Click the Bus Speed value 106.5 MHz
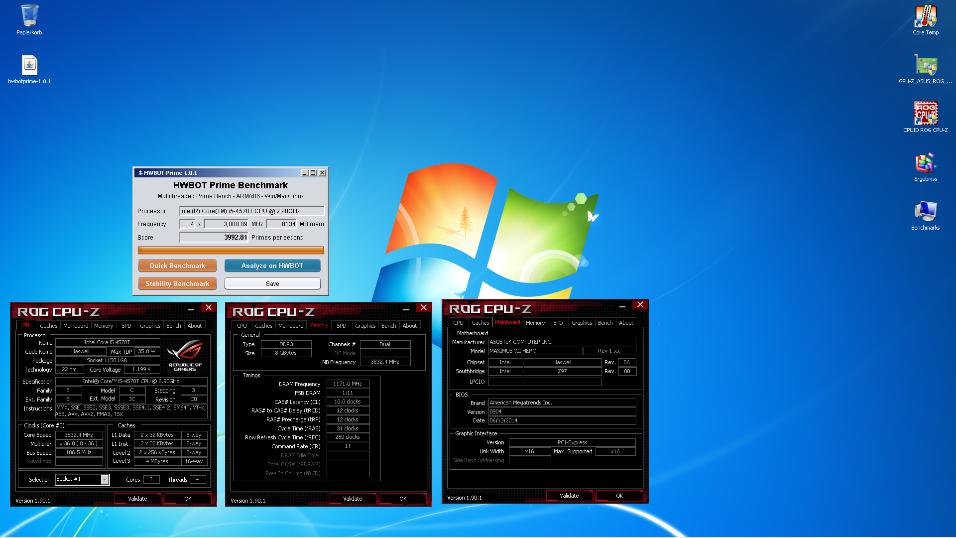956x538 pixels. point(79,453)
